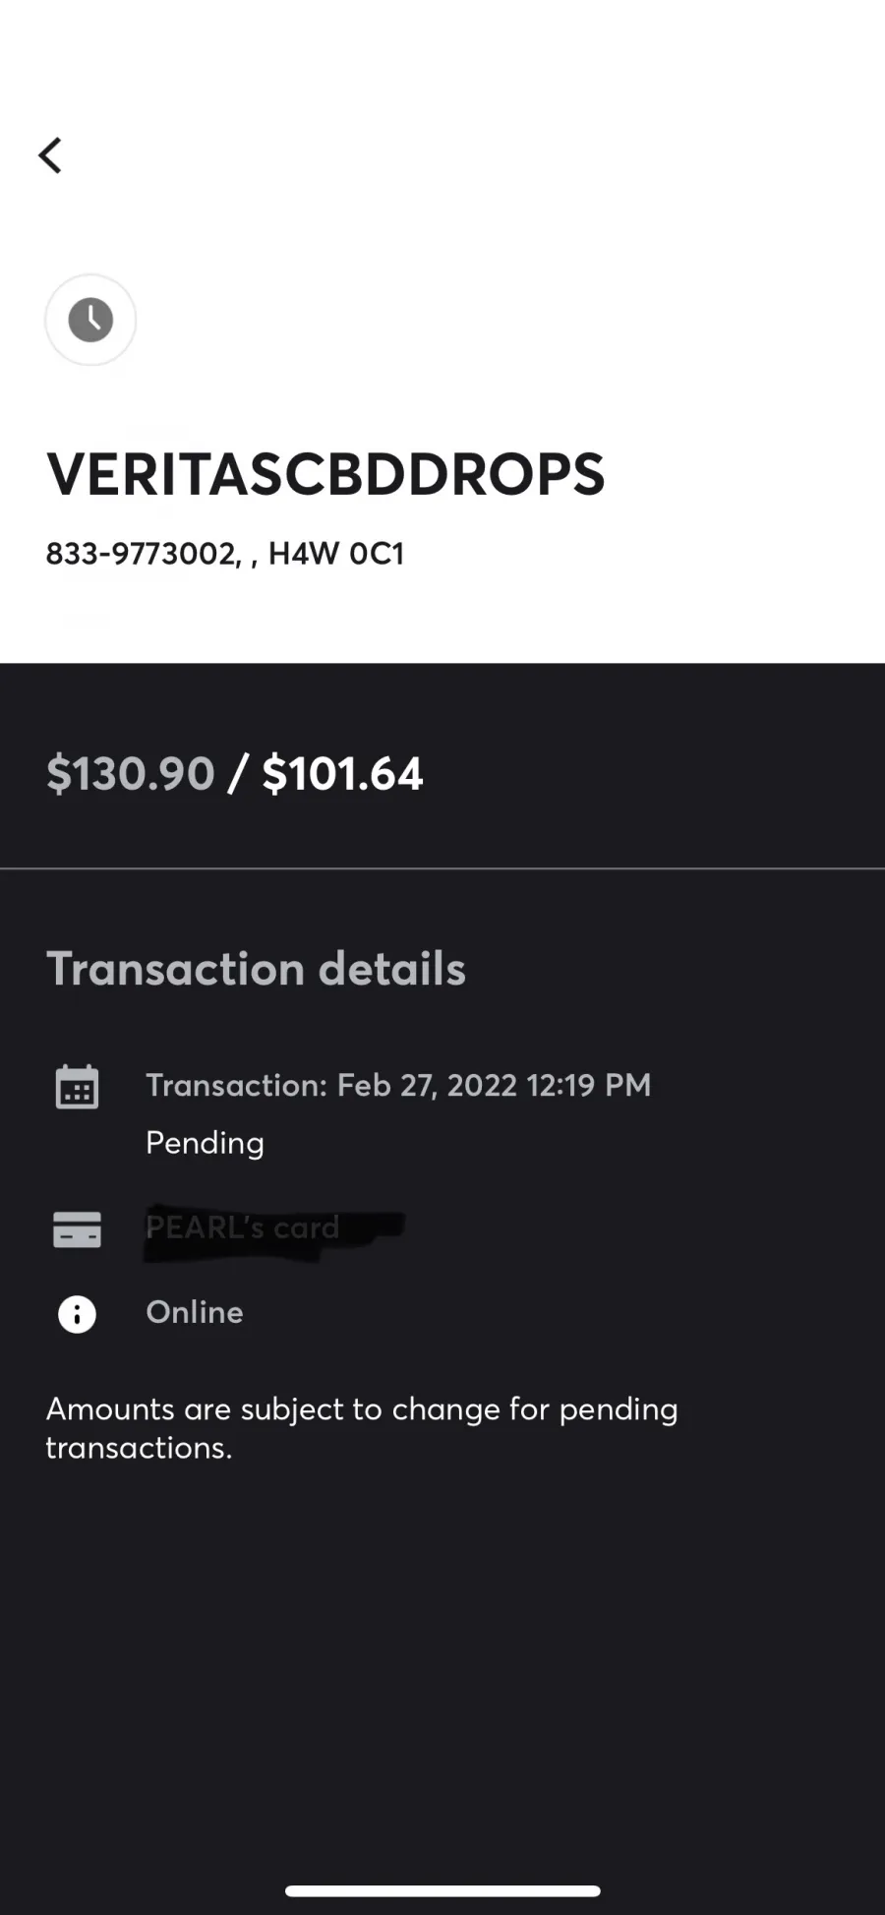This screenshot has width=885, height=1915.
Task: Tap the credit card icon
Action: 77,1229
